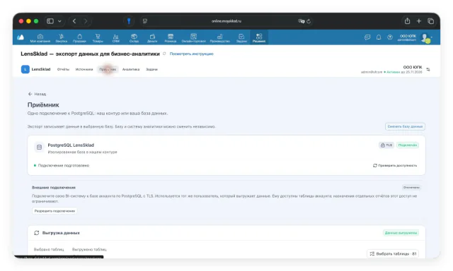Expand the user avatar menu
This screenshot has width=453, height=271.
tap(426, 38)
